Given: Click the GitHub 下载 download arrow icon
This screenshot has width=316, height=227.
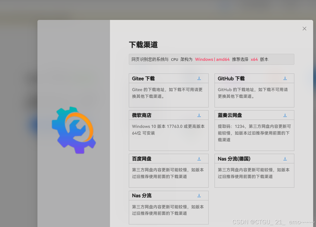Looking at the screenshot, I should pyautogui.click(x=285, y=78).
